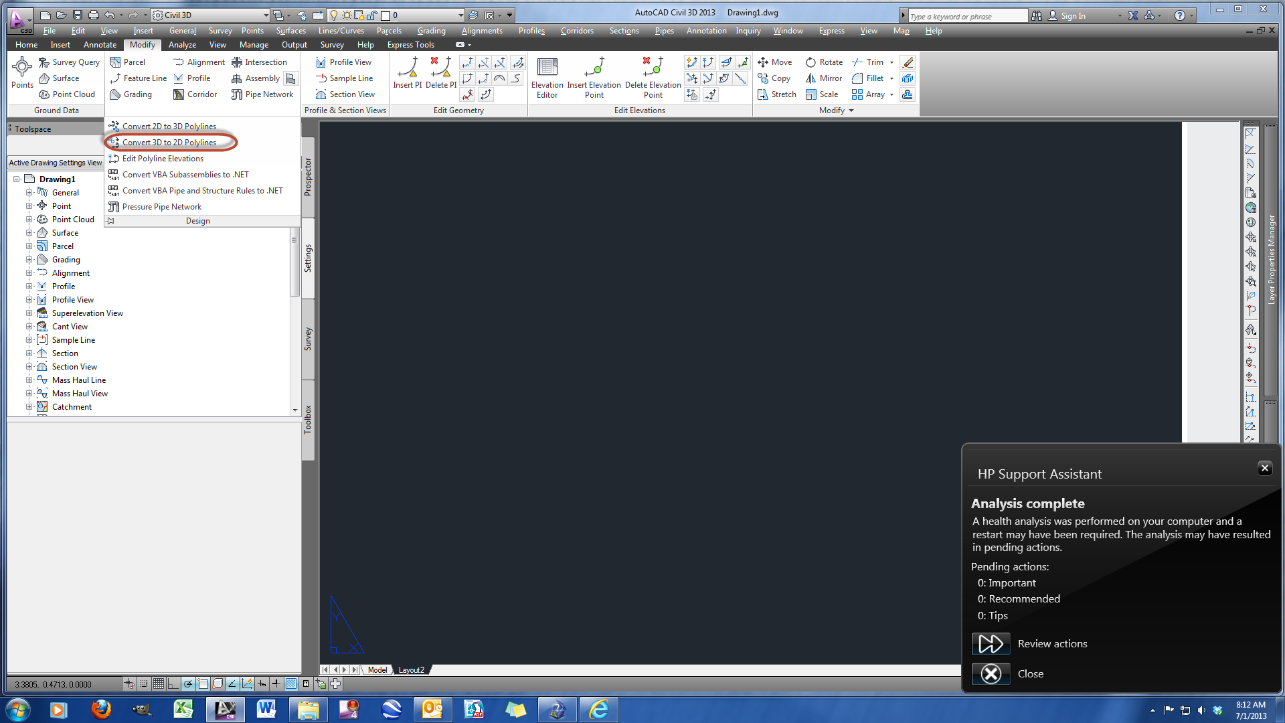
Task: Click Convert 2D to 3D Polylines
Action: coord(169,127)
